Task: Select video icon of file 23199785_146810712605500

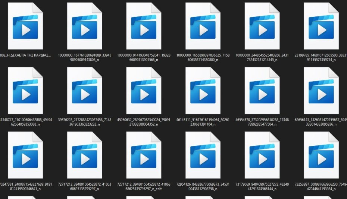Action: [321, 26]
